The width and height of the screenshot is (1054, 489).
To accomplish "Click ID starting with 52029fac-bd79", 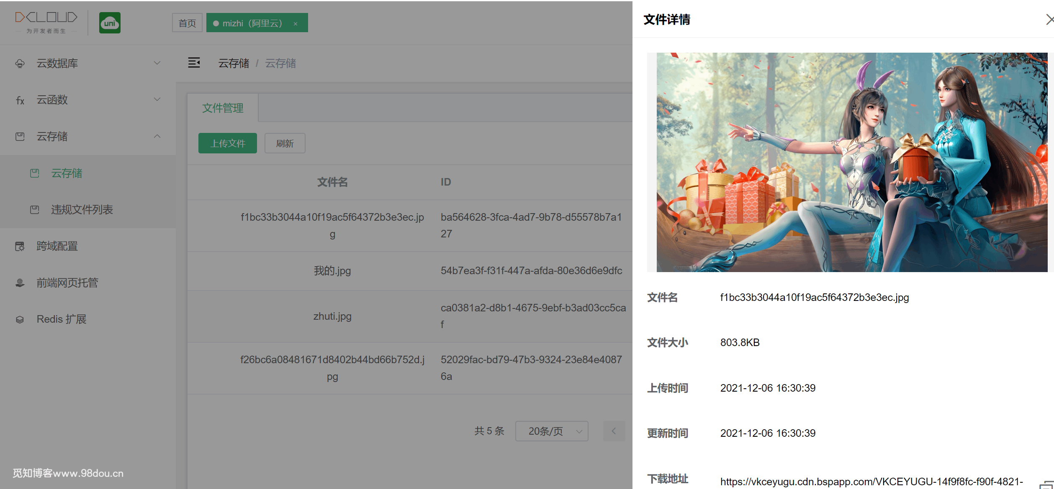I will pyautogui.click(x=531, y=368).
